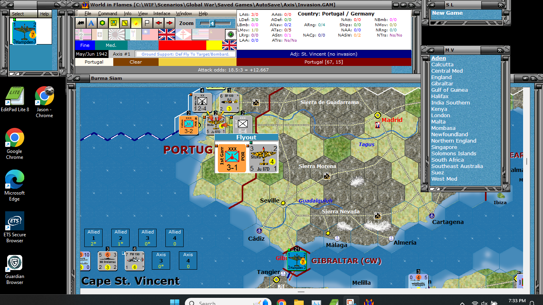
Task: Click the blue letter A toolbar icon
Action: point(91,23)
